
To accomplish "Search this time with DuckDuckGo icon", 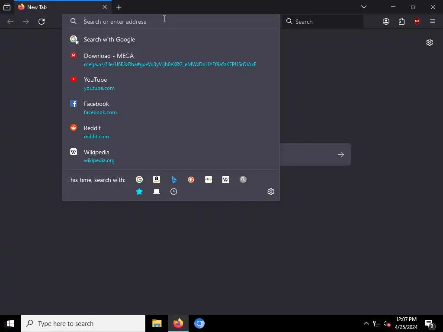I will click(191, 179).
